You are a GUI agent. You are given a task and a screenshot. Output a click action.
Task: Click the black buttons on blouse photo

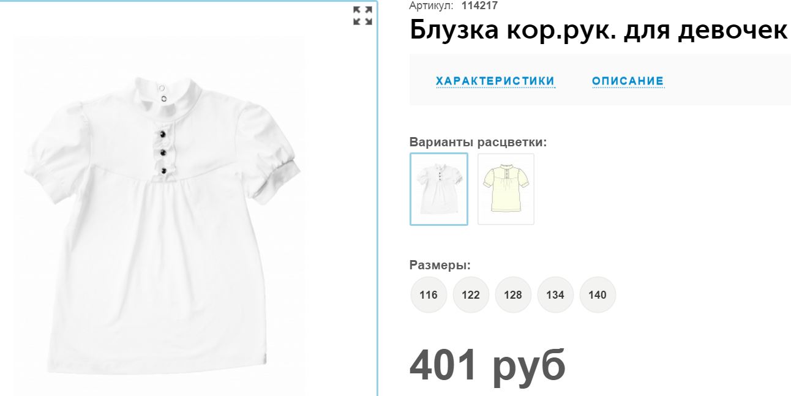(x=164, y=151)
